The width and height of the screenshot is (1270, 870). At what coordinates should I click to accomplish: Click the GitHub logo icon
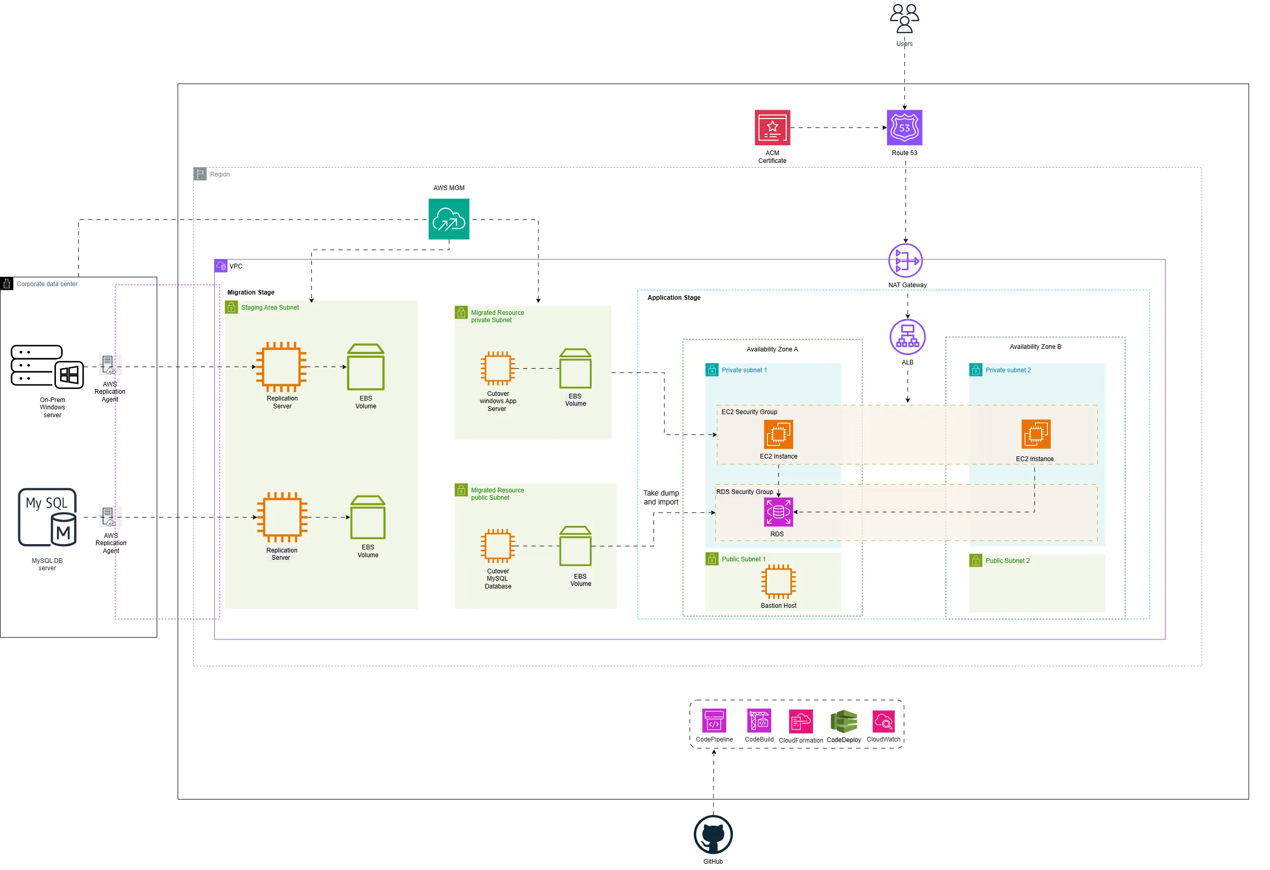pyautogui.click(x=713, y=834)
